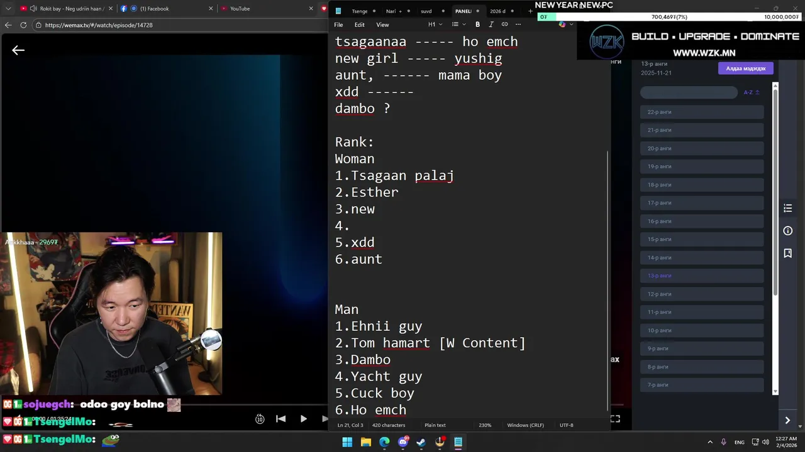805x452 pixels.
Task: Open the list style dropdown in Notepad
Action: click(458, 24)
